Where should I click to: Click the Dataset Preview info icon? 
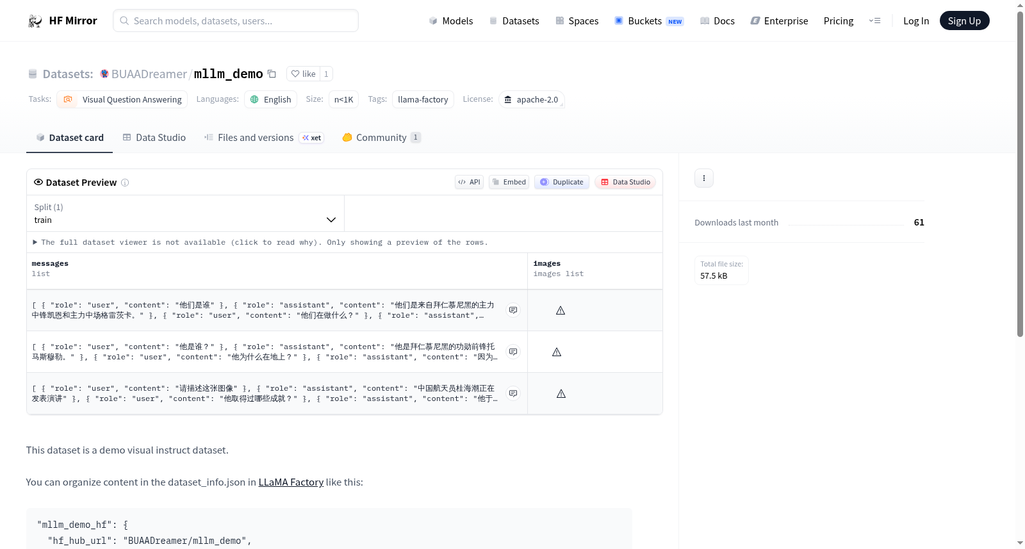[125, 183]
